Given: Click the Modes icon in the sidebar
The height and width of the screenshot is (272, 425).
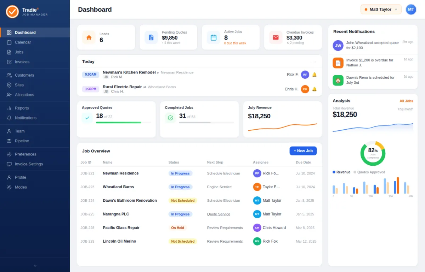Looking at the screenshot, I should click(x=9, y=187).
